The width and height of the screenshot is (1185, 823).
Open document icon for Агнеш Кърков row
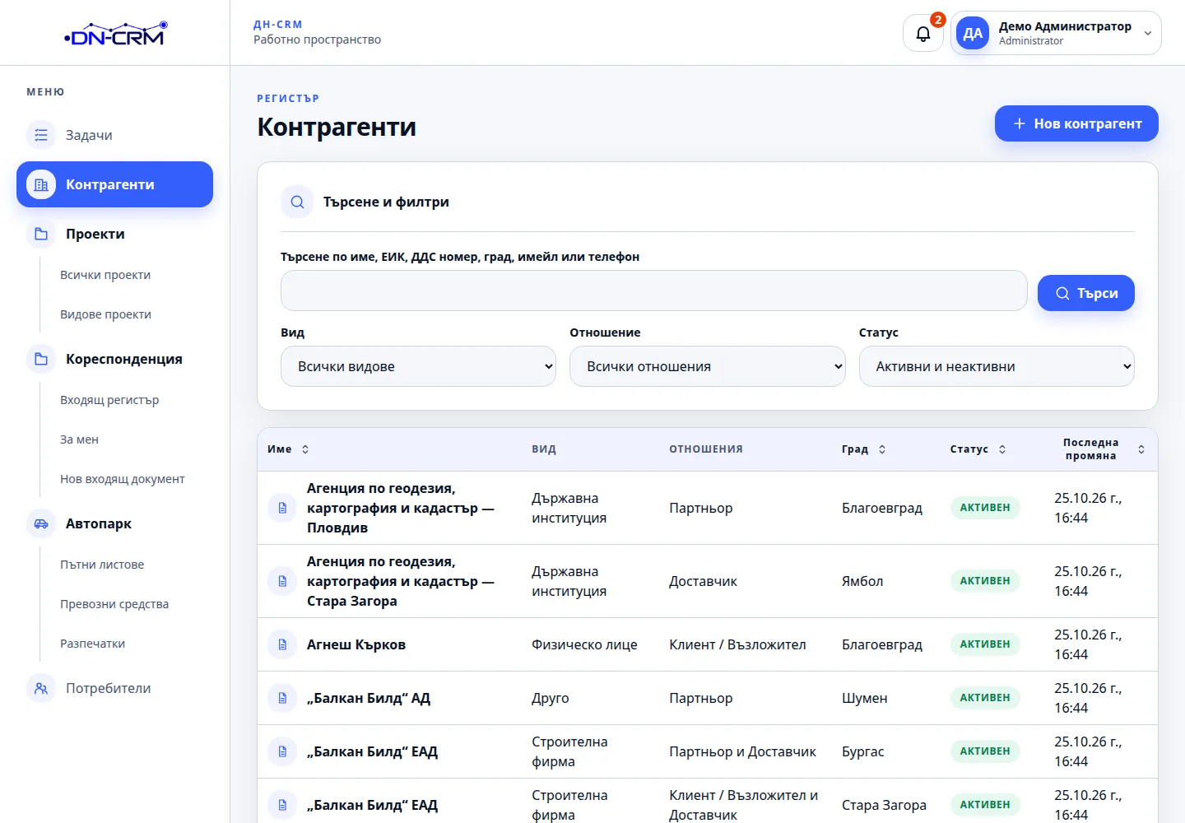[282, 644]
